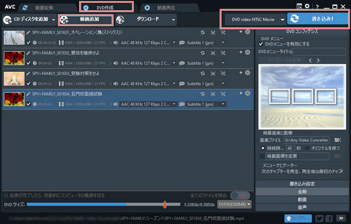Click the pencil rename icon for S01E02
The width and height of the screenshot is (351, 224).
(x=28, y=53)
